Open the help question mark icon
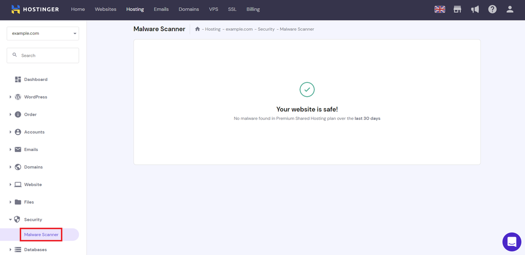This screenshot has height=255, width=525. pos(492,9)
